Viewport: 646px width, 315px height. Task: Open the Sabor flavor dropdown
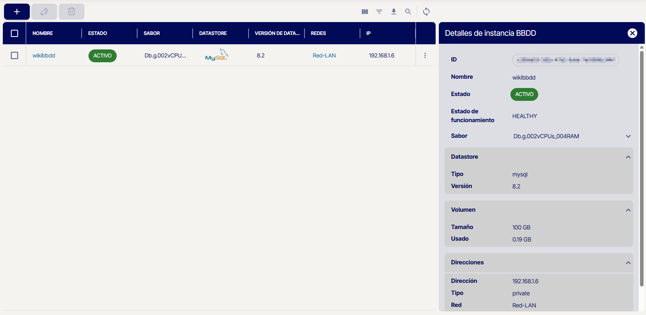(x=628, y=136)
